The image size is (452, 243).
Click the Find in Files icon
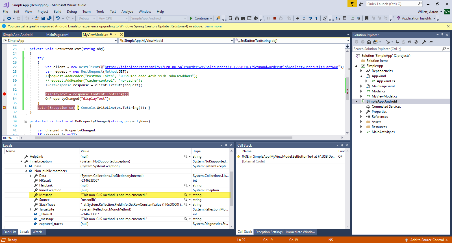coord(218,18)
